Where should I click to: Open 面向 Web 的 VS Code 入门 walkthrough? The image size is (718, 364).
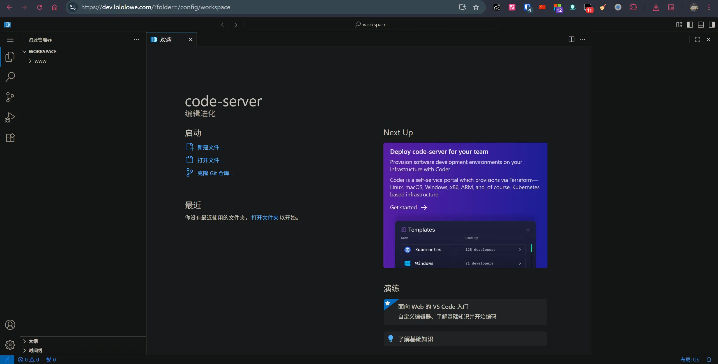coord(465,312)
